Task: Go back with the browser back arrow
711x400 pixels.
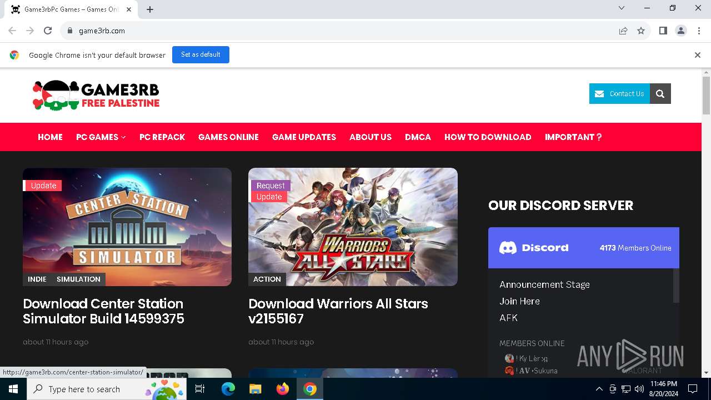Action: coord(12,31)
